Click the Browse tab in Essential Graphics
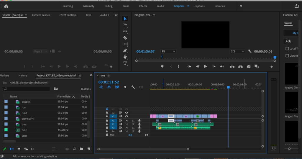The image size is (302, 159). [x=288, y=23]
